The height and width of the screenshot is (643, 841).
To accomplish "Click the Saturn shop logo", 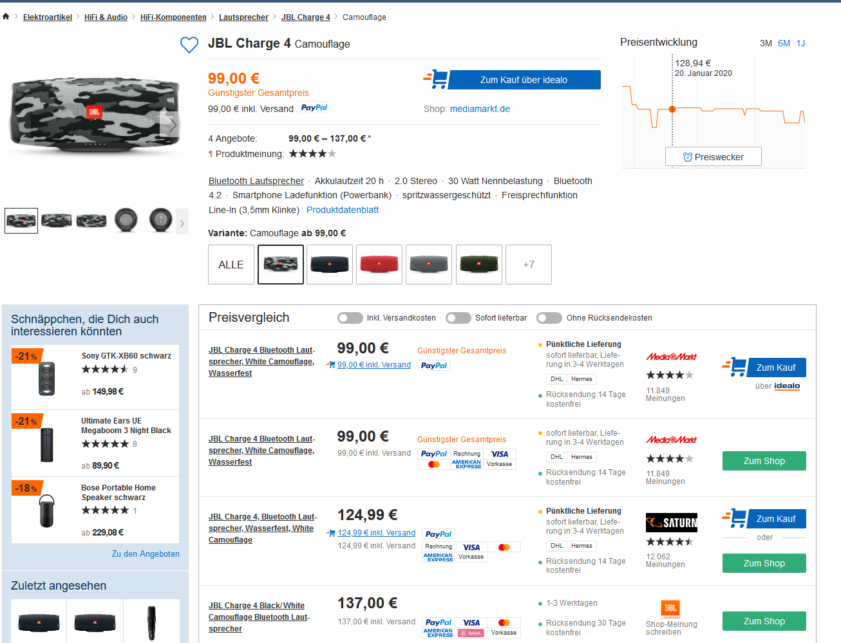I will pos(671,523).
